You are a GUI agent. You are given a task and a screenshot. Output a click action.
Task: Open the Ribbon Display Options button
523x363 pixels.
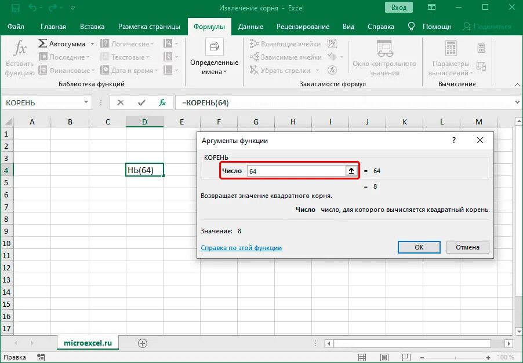click(431, 8)
